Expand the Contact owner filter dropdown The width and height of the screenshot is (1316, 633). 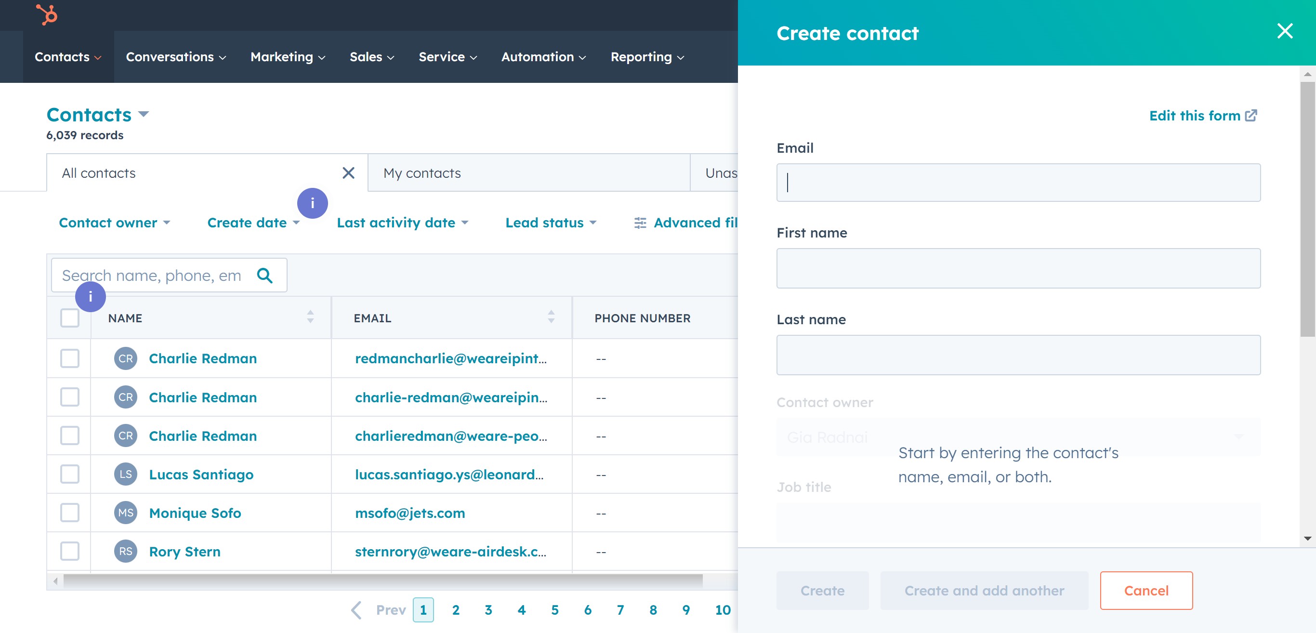tap(115, 223)
